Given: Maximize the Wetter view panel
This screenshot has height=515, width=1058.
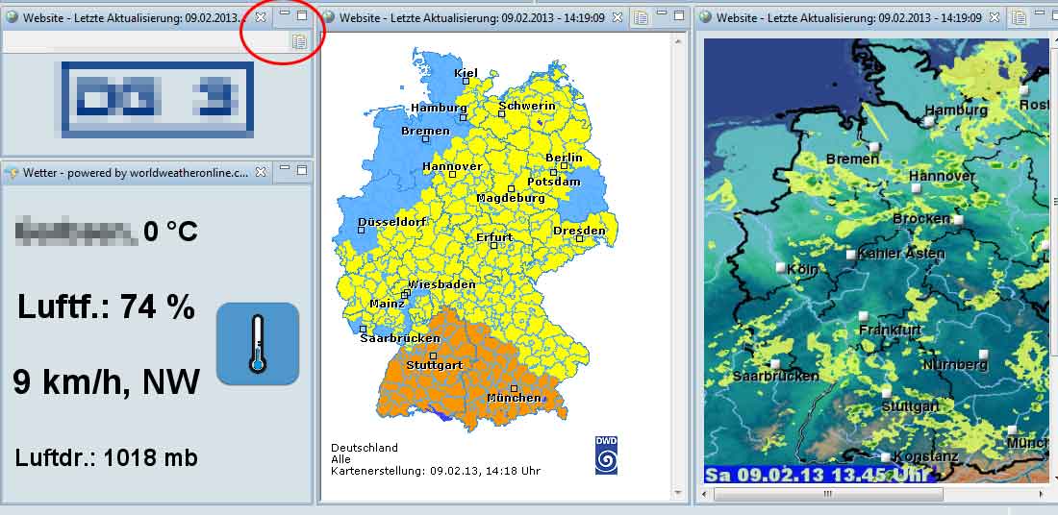Looking at the screenshot, I should tap(302, 172).
